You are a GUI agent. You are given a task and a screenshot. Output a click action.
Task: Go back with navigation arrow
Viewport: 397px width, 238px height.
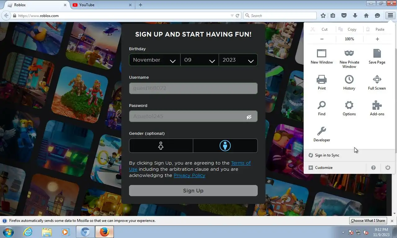pyautogui.click(x=6, y=15)
